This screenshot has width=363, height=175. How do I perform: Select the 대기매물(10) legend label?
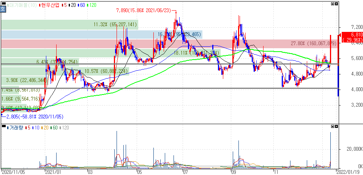pos(22,5)
